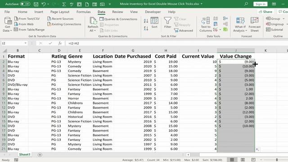The width and height of the screenshot is (288, 162).
Task: Add a new sheet with plus icon
Action: [40, 155]
